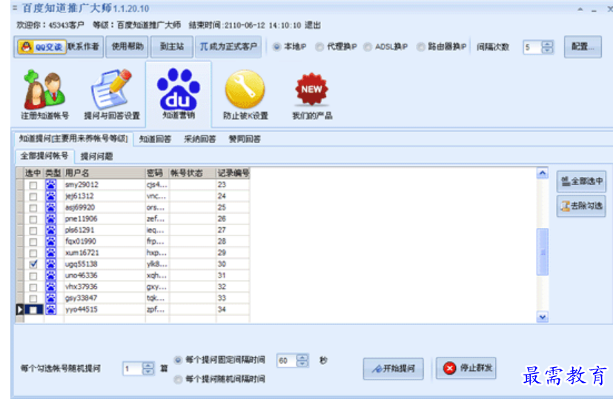Image resolution: width=613 pixels, height=399 pixels.
Task: Open 我们的产品 NEW badge icon
Action: pyautogui.click(x=311, y=95)
